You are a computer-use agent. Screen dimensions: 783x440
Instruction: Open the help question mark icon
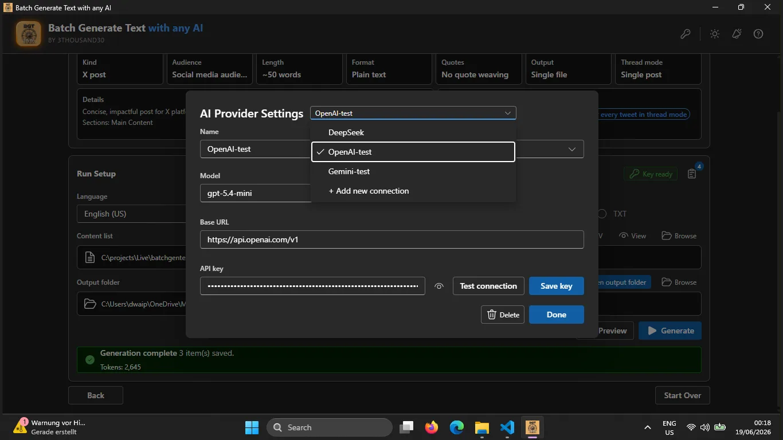tap(758, 34)
